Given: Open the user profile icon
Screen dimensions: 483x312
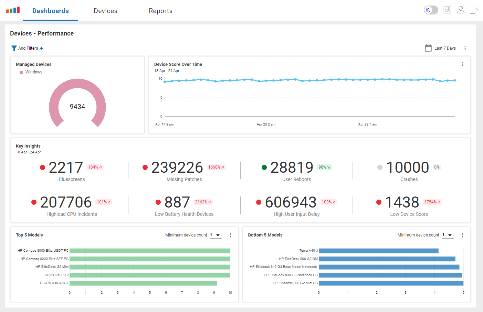Looking at the screenshot, I should 461,10.
